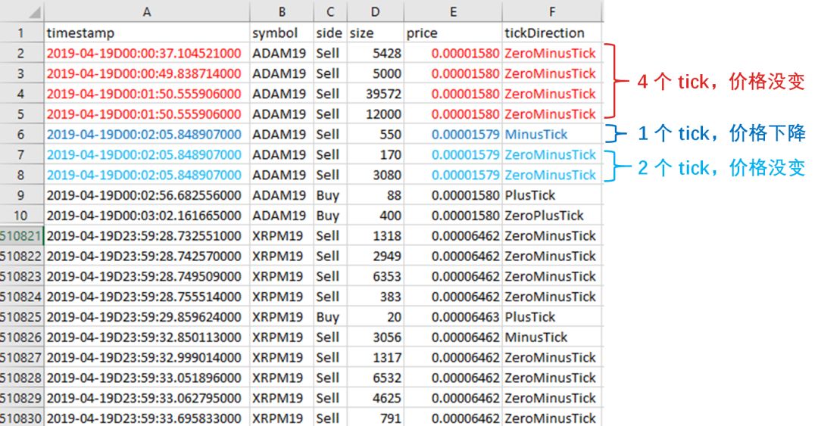Select row 10 header

pos(21,216)
